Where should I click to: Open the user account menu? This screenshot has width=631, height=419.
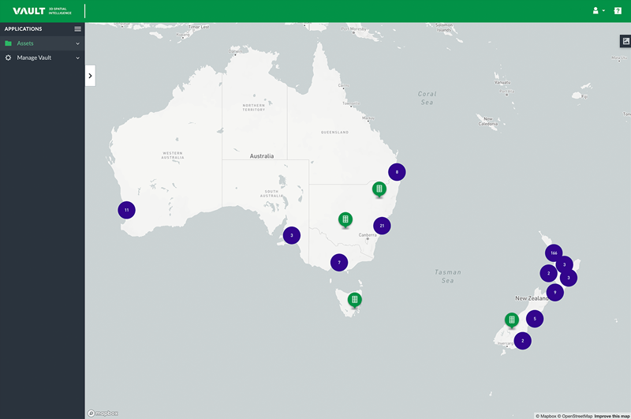pyautogui.click(x=598, y=11)
